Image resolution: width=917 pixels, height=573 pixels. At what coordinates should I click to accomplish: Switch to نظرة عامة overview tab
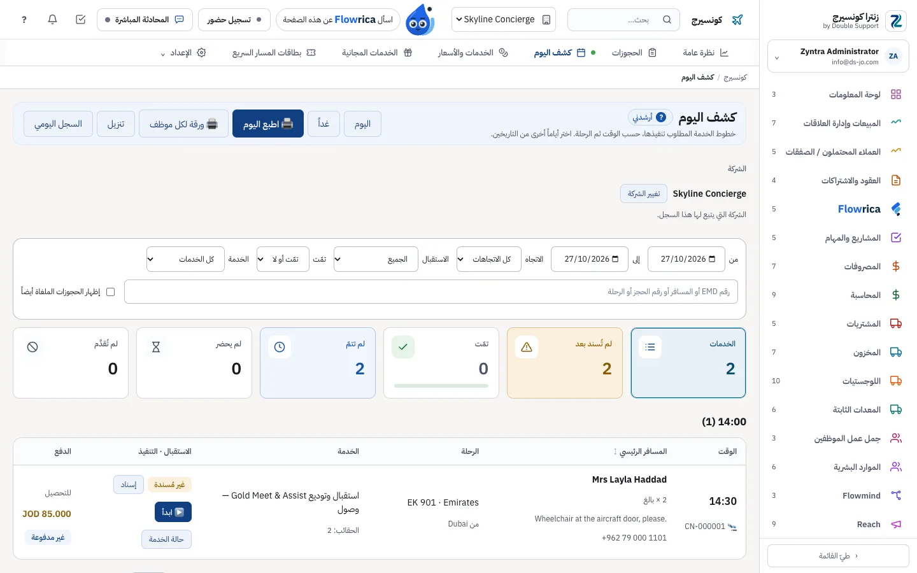(706, 53)
